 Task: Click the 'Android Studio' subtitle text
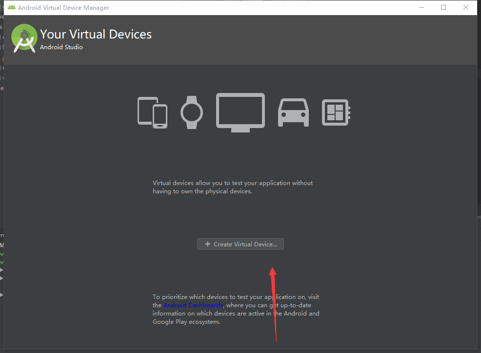point(61,47)
